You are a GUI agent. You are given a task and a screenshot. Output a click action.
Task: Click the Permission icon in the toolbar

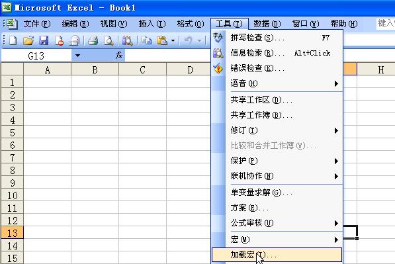tap(59, 40)
